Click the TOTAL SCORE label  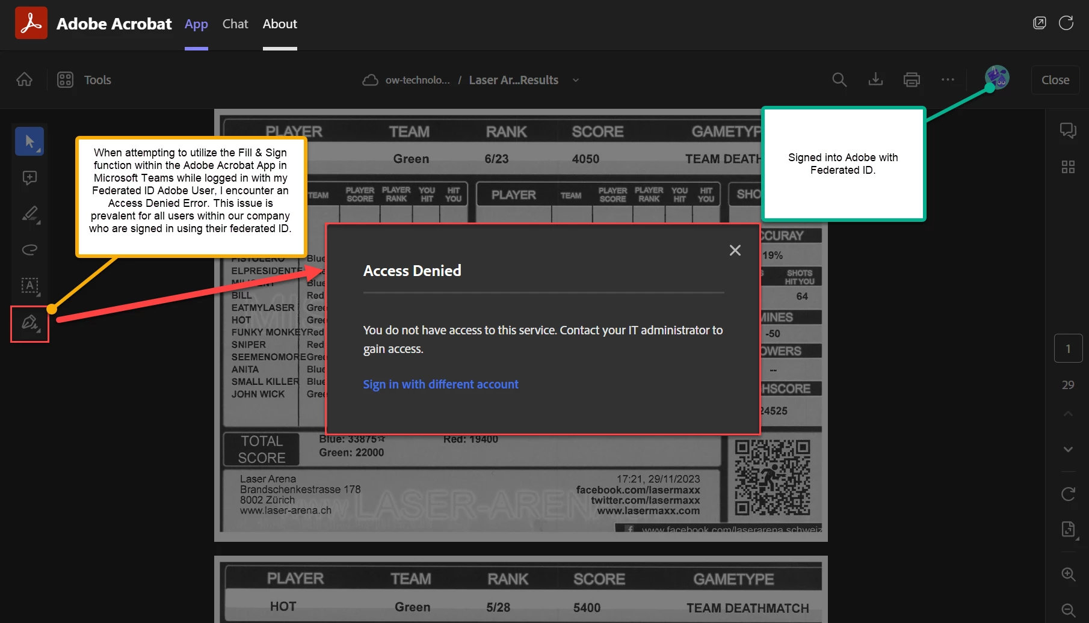262,449
